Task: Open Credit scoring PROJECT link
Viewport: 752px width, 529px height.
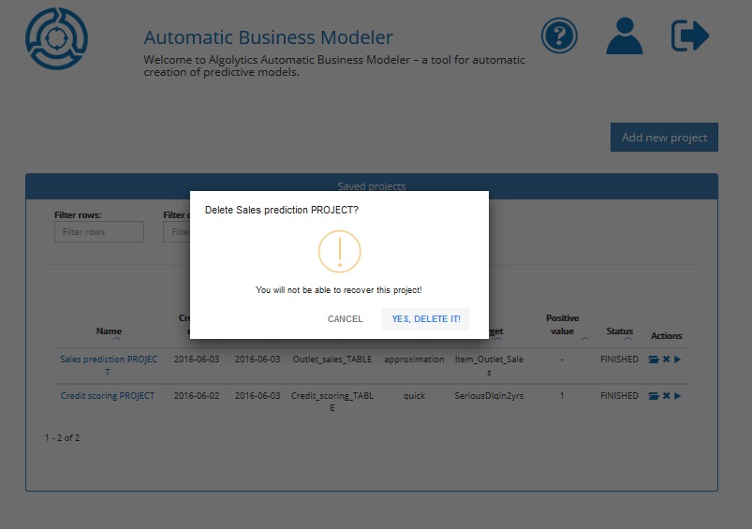Action: point(108,396)
